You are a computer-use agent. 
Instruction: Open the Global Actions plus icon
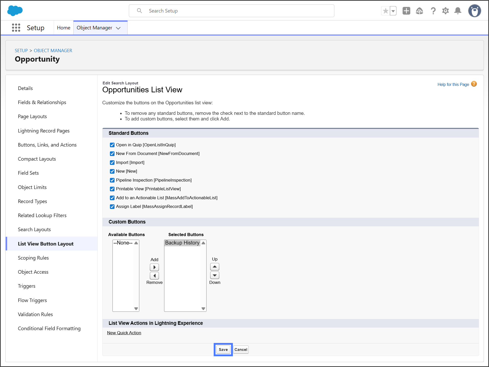(x=406, y=11)
